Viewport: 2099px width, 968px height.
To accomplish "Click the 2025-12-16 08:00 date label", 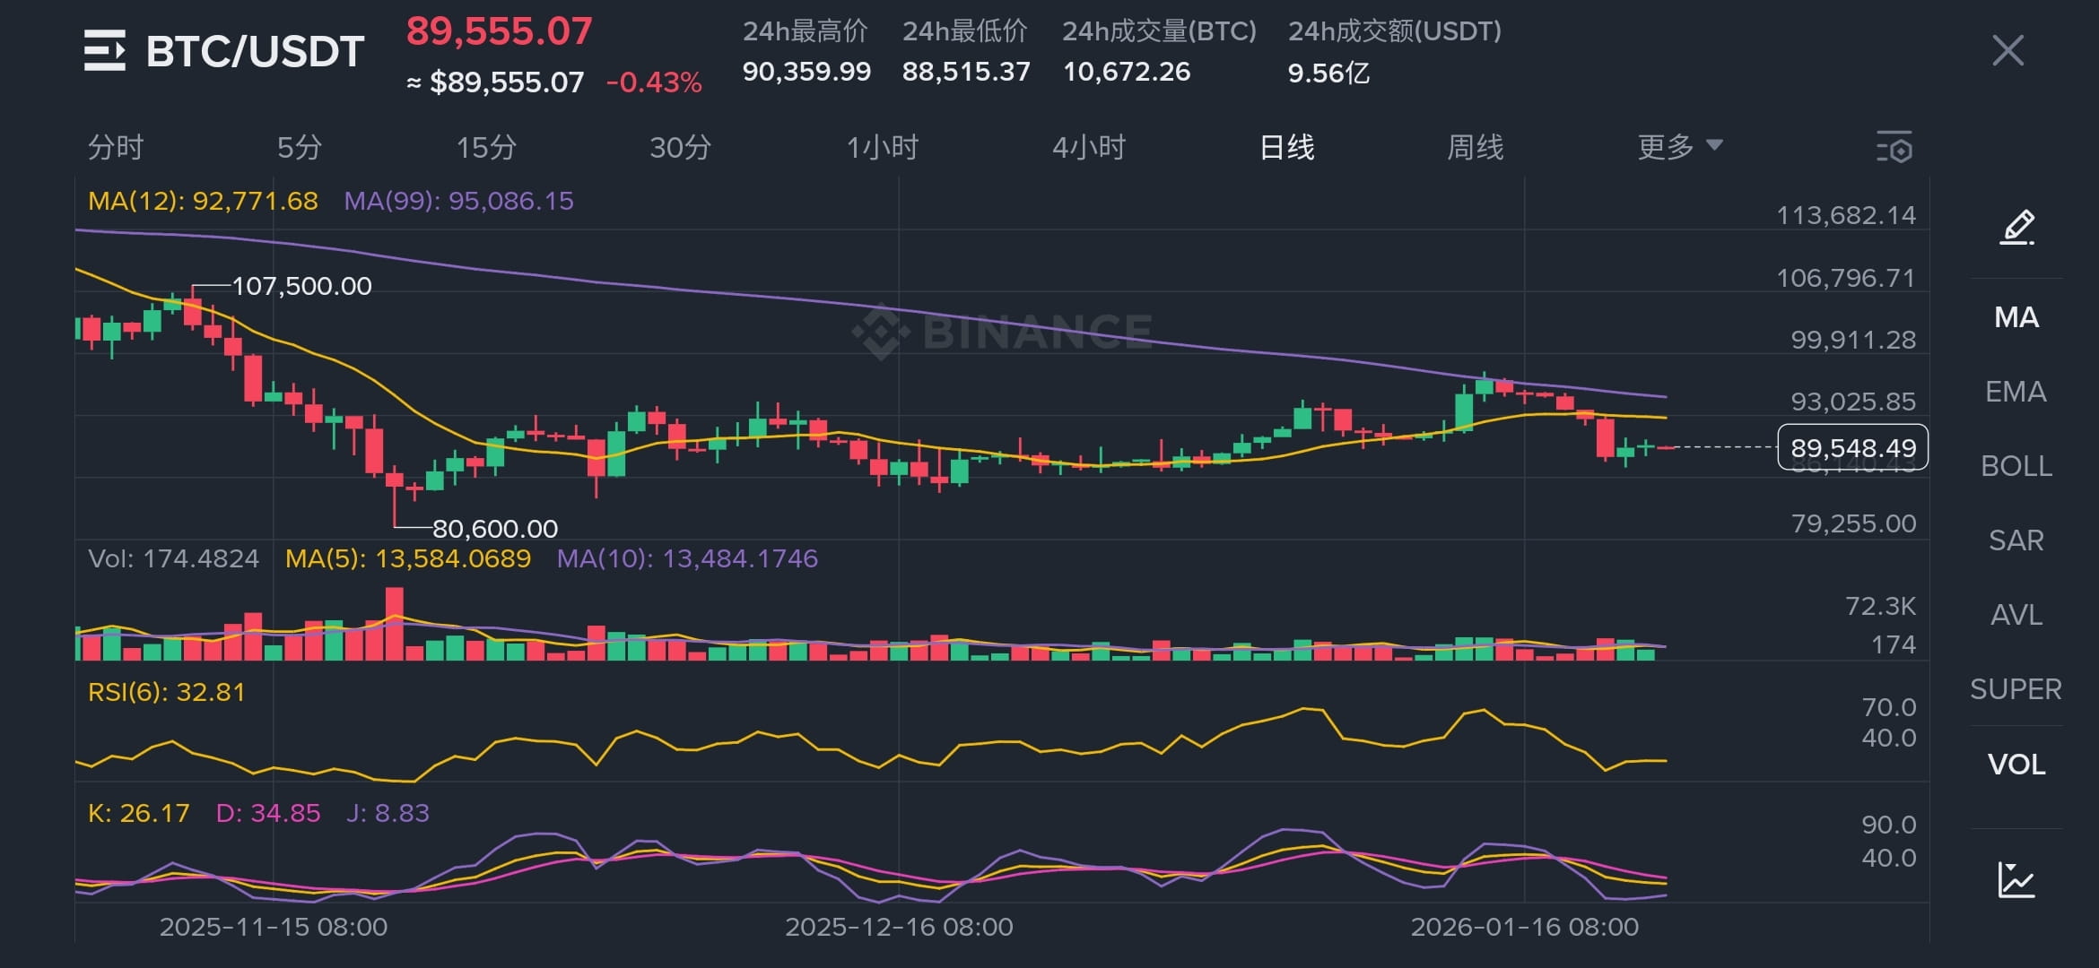I will (899, 927).
